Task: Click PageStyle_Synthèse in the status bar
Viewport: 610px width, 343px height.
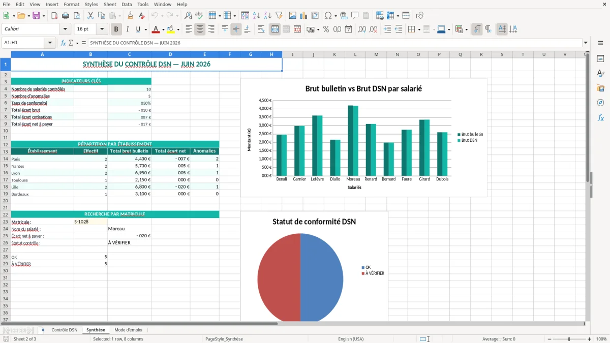Action: point(224,339)
